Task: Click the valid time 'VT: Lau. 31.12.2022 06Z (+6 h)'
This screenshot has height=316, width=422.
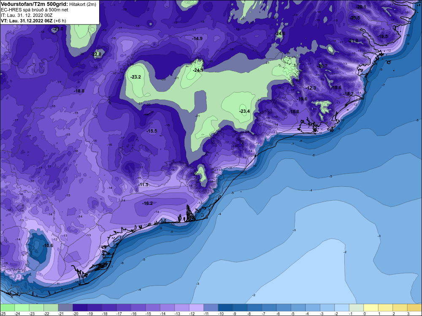Action: point(33,21)
